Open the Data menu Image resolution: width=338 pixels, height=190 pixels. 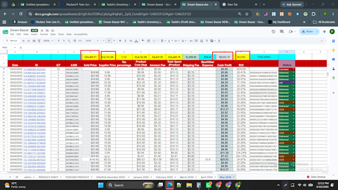[x=53, y=34]
